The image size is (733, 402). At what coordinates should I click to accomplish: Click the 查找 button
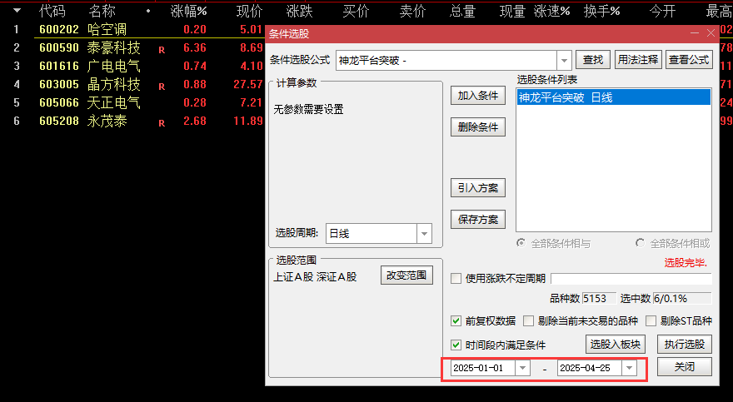click(x=593, y=60)
